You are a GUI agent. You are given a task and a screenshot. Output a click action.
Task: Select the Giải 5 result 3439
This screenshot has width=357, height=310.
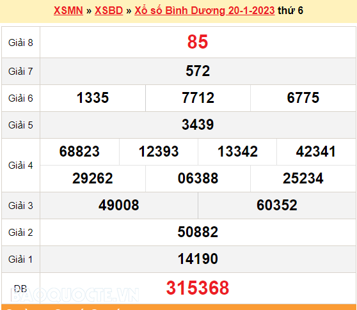pyautogui.click(x=198, y=125)
